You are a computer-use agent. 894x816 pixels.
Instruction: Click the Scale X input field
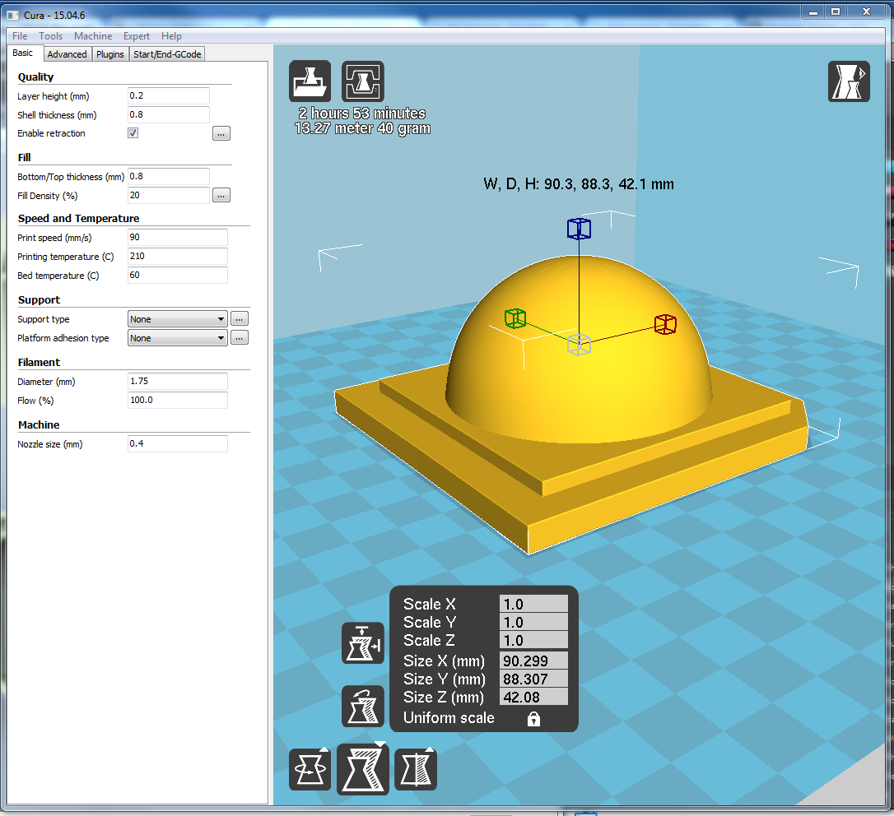pyautogui.click(x=533, y=605)
